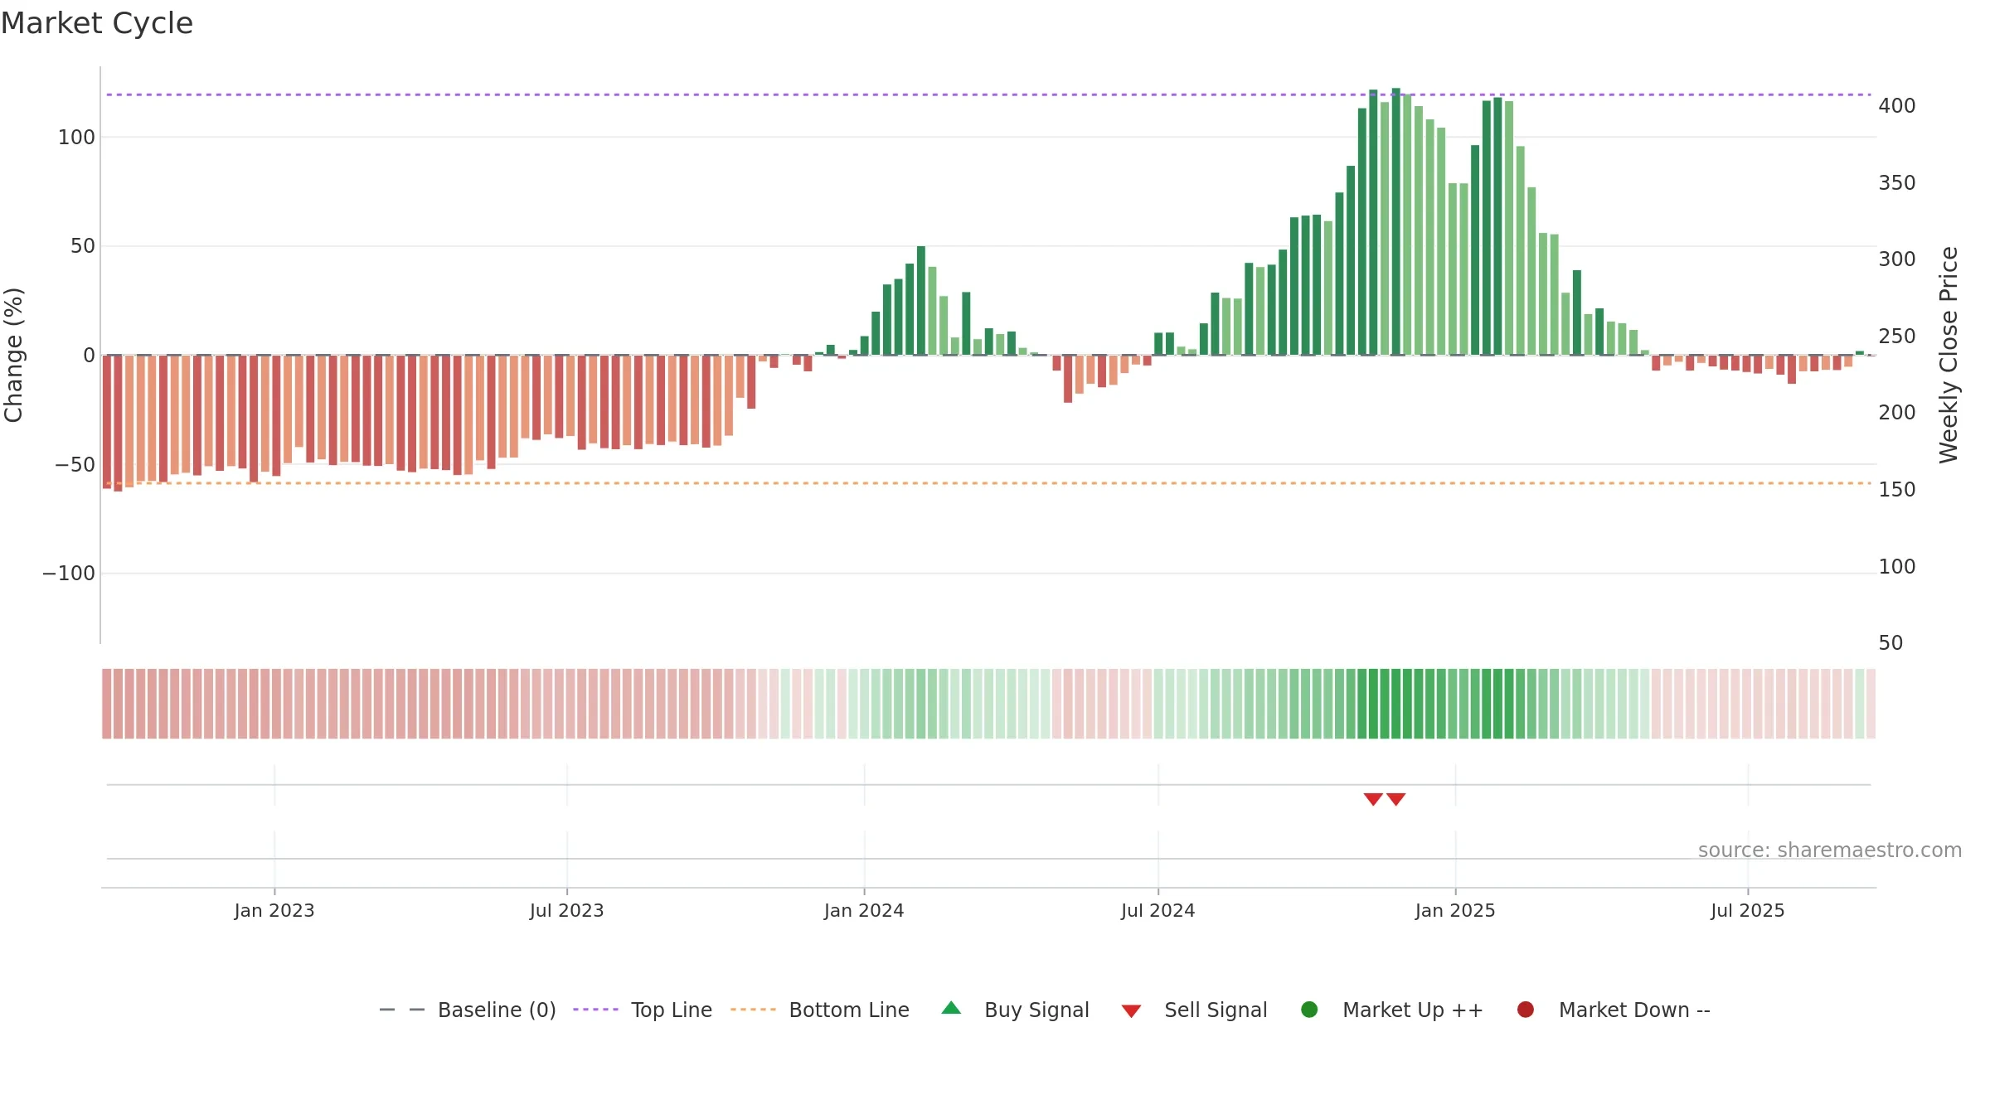Select the first red sell signal marker

[1373, 799]
